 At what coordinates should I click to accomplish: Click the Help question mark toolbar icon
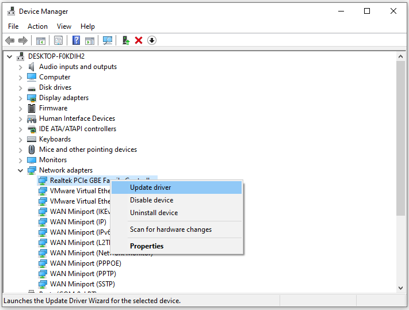tap(76, 40)
